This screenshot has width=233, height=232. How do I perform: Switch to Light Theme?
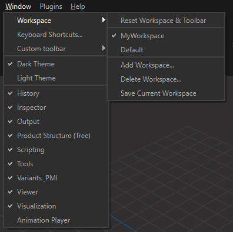pyautogui.click(x=55, y=78)
